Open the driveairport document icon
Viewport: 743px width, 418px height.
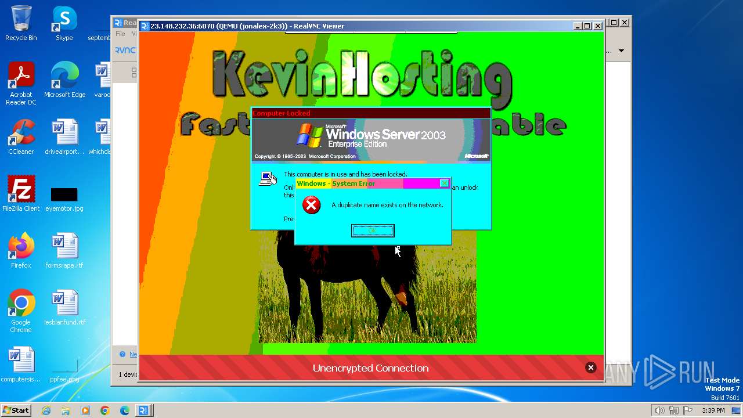(x=64, y=137)
